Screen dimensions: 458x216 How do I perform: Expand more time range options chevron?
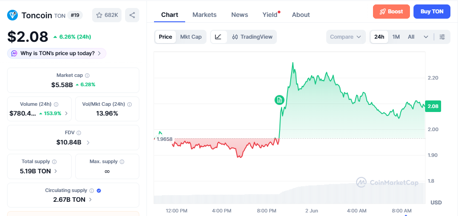click(426, 37)
